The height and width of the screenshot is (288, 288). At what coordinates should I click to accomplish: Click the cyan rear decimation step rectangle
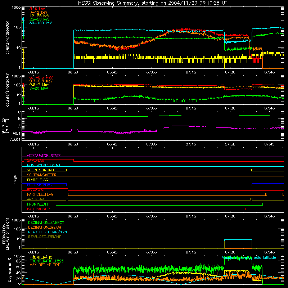point(238,244)
